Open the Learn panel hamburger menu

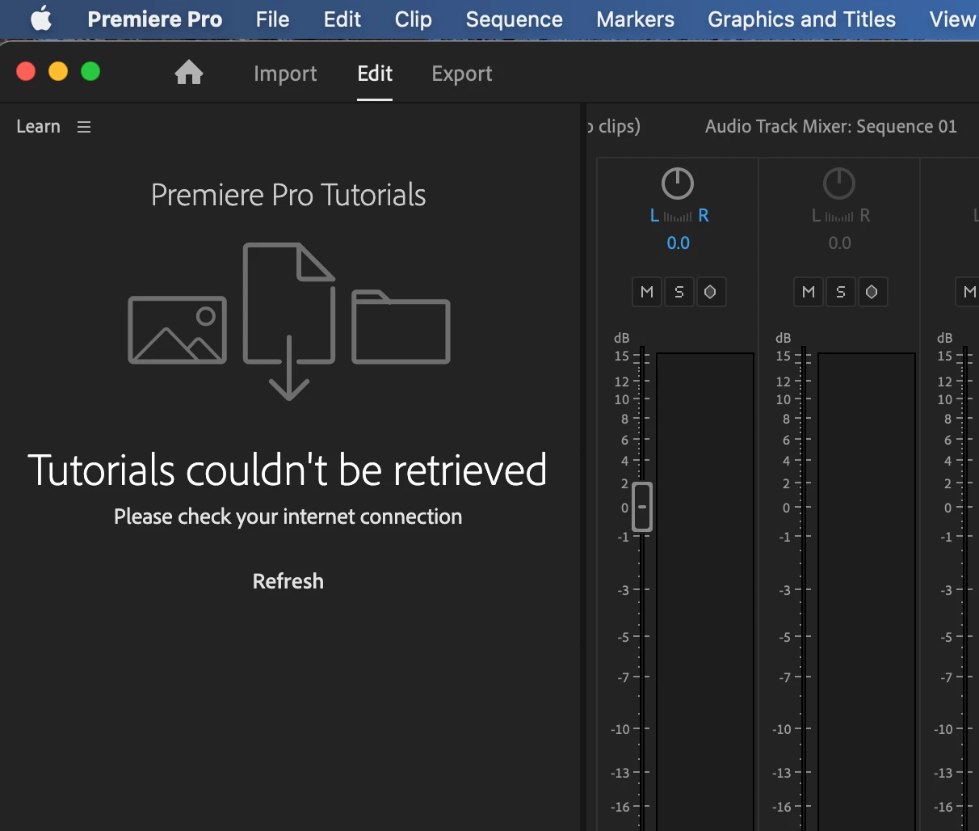coord(84,127)
